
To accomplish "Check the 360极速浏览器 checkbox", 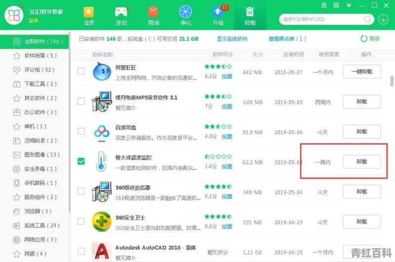I will [x=81, y=191].
